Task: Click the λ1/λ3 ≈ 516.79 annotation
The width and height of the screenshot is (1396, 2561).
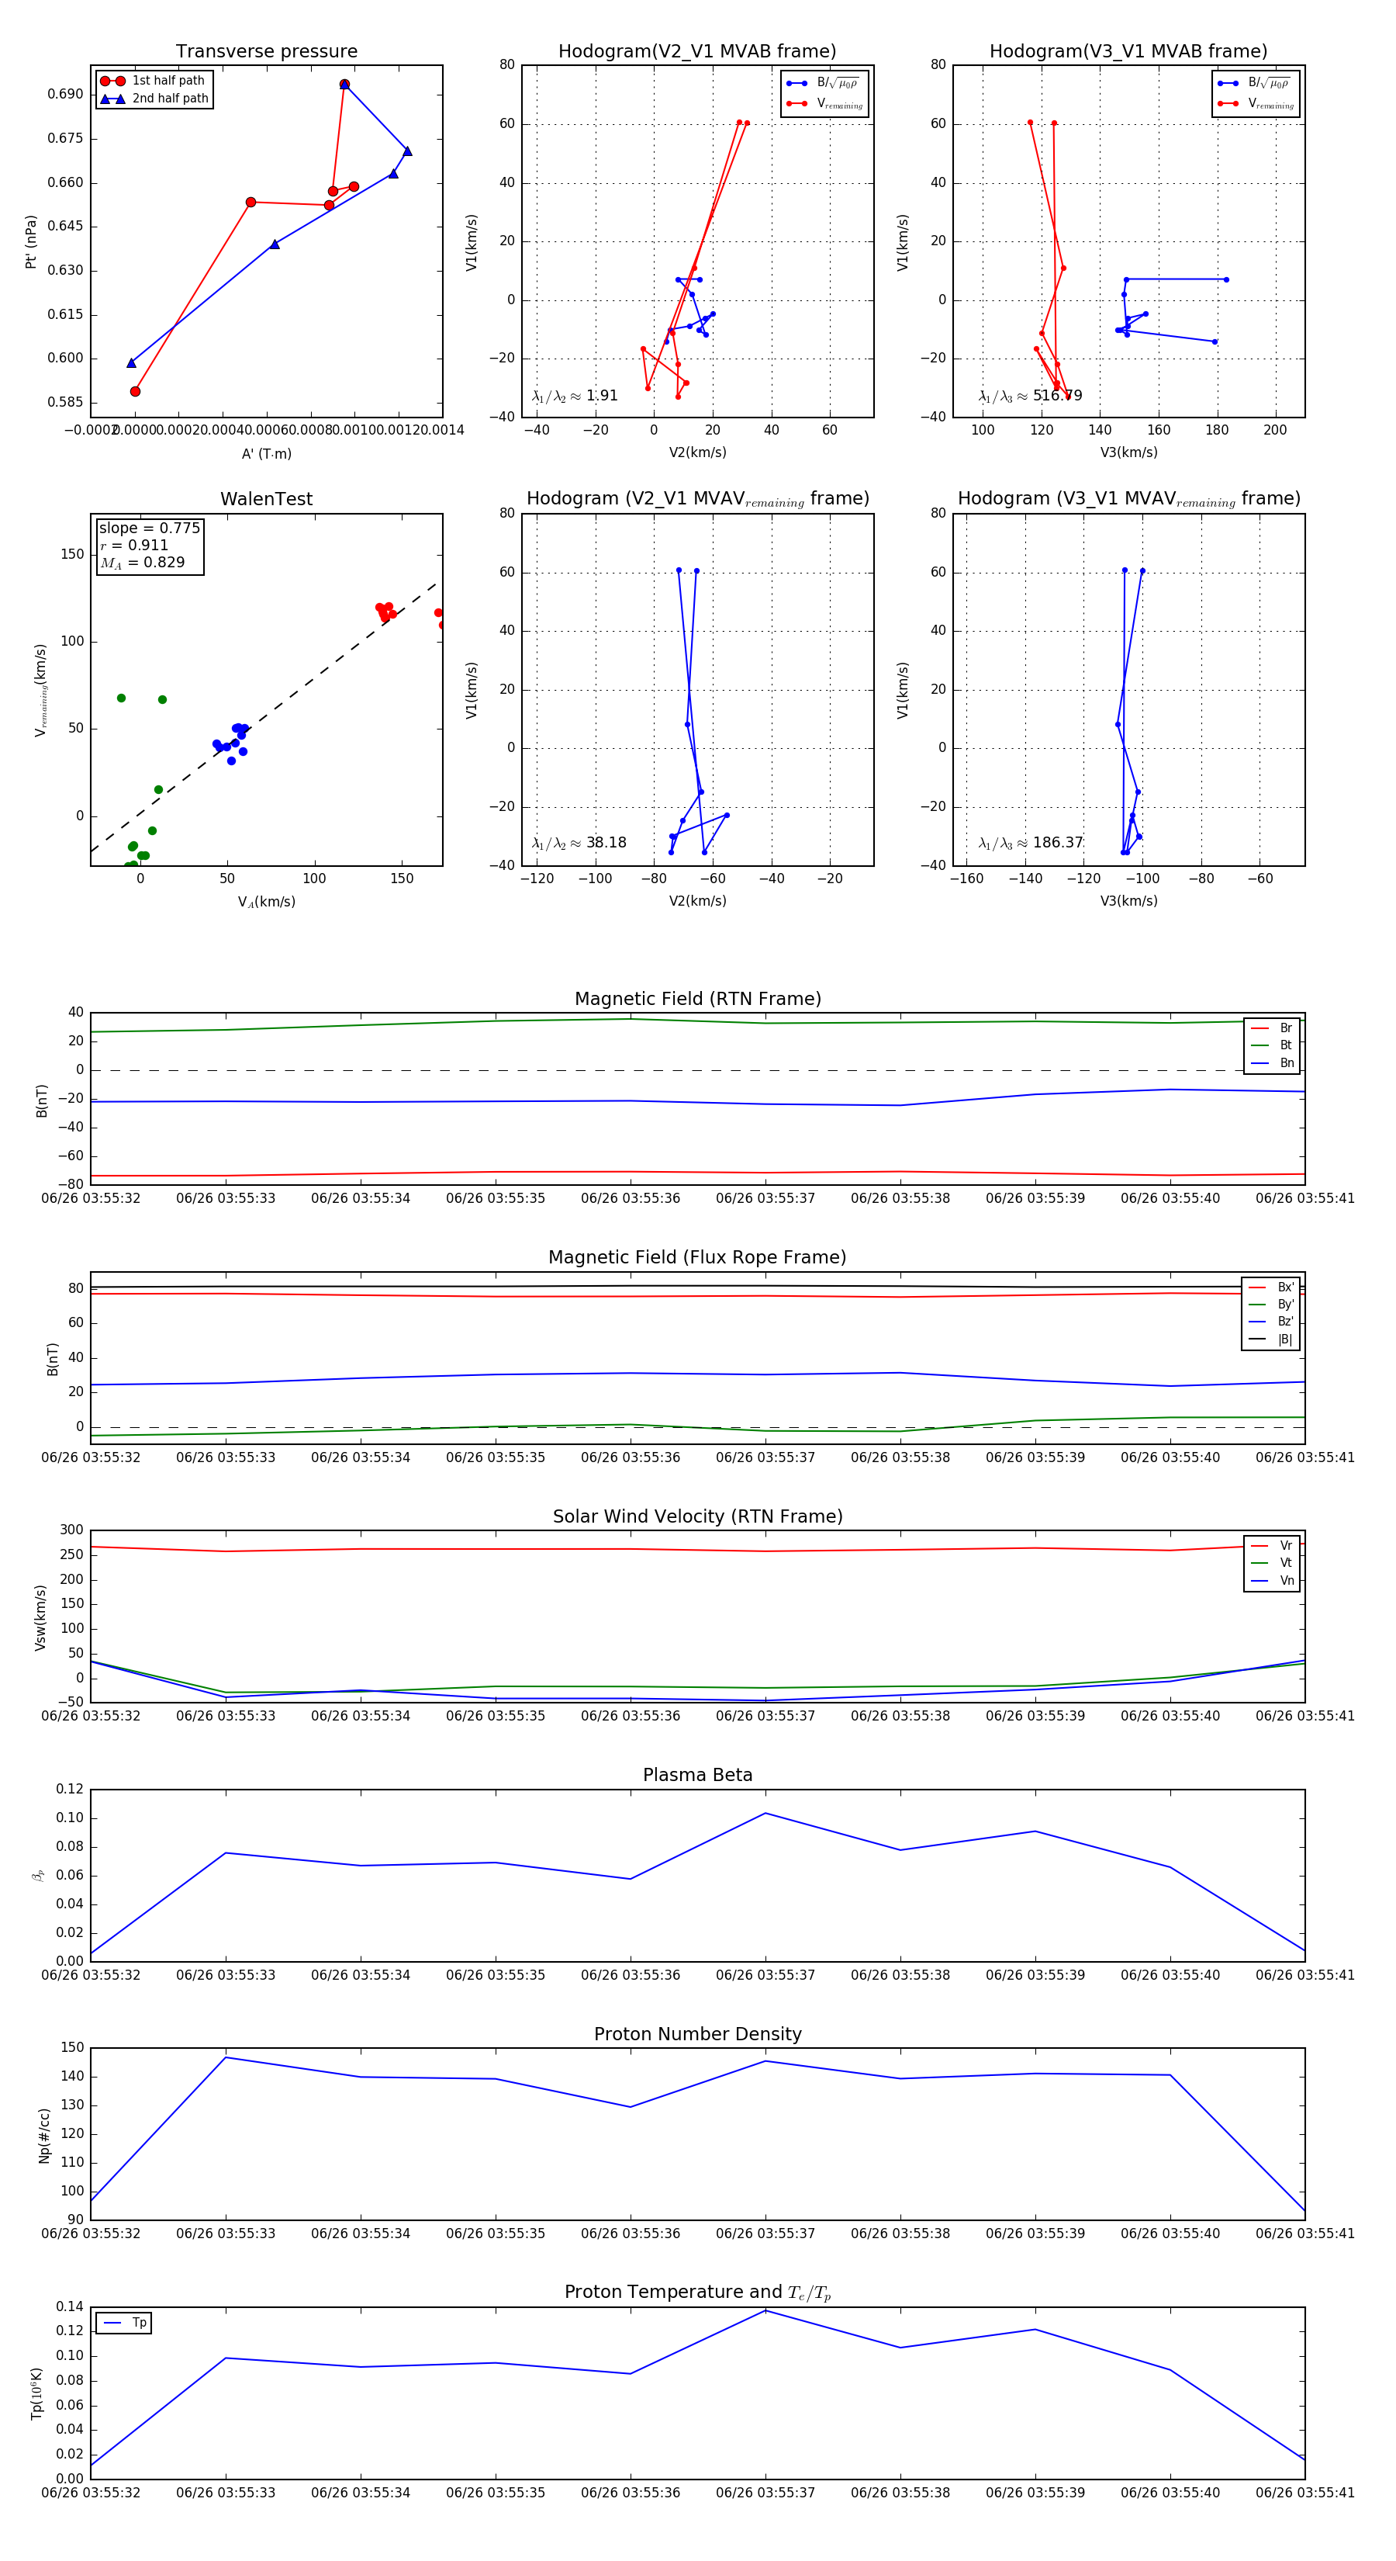Action: tap(1031, 396)
